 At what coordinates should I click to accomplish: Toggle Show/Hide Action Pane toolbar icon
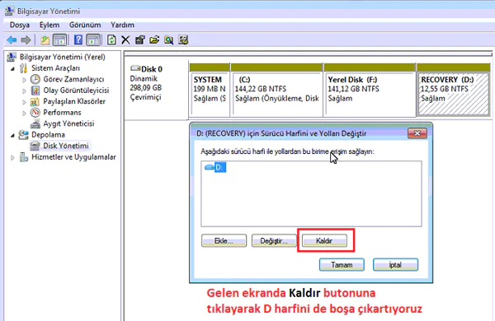click(93, 40)
